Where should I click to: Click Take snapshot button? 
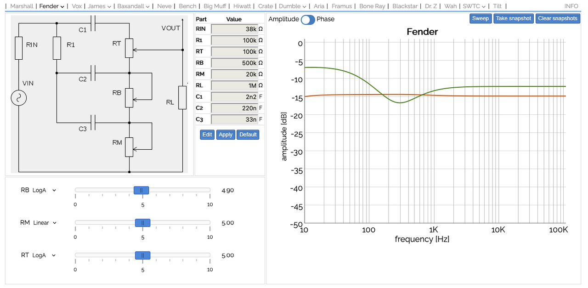point(514,18)
